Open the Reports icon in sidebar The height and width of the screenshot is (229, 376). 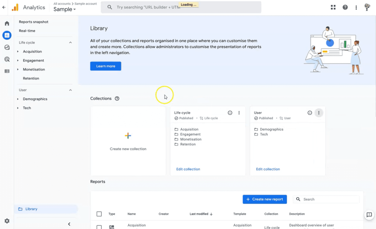pos(7,36)
